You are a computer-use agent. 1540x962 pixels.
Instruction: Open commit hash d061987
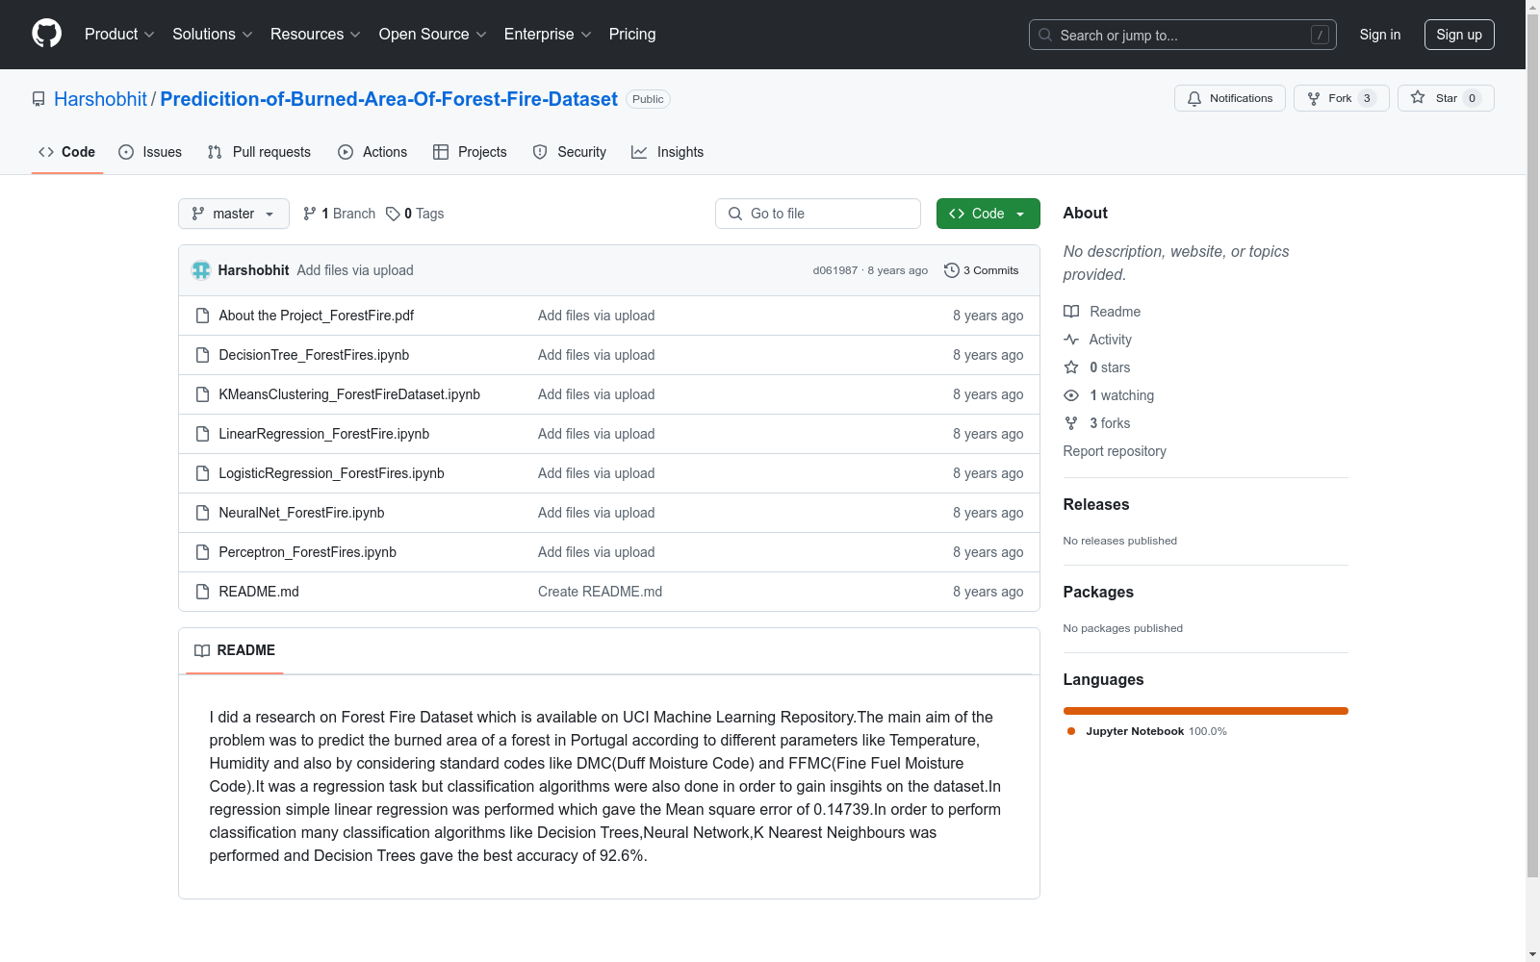tap(834, 270)
